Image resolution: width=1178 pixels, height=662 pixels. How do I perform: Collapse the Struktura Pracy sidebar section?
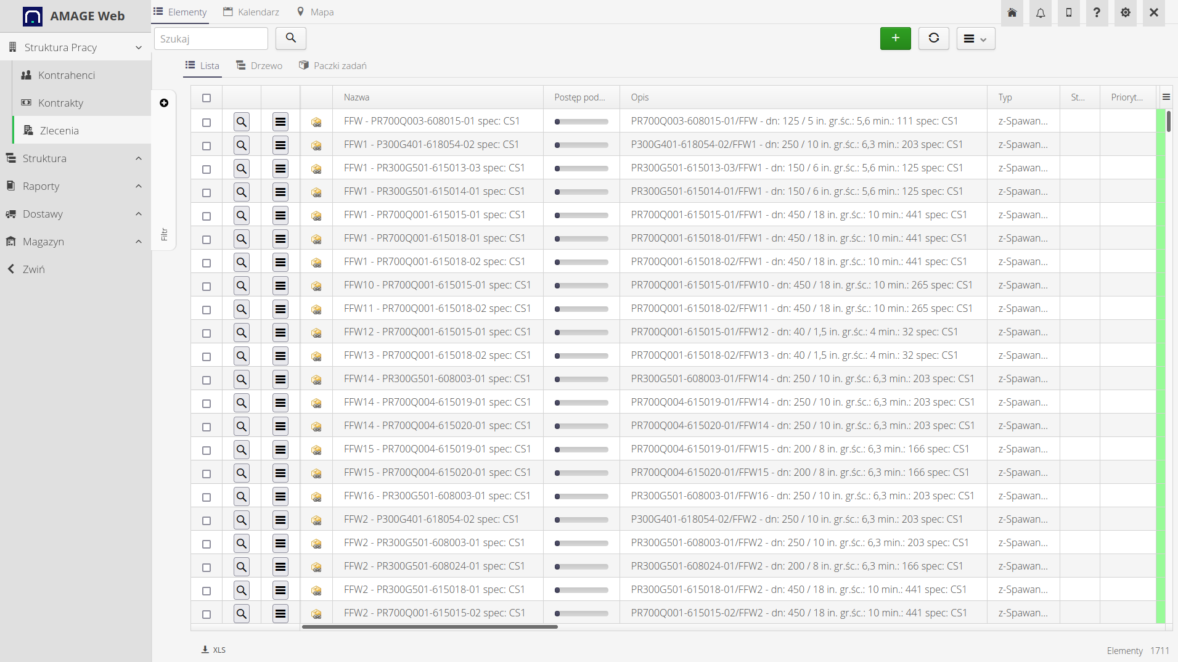75,47
